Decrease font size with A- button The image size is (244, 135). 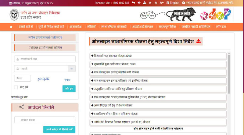150,3
